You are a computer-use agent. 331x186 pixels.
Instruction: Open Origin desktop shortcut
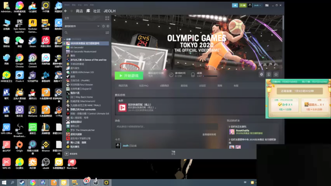[x=19, y=146]
